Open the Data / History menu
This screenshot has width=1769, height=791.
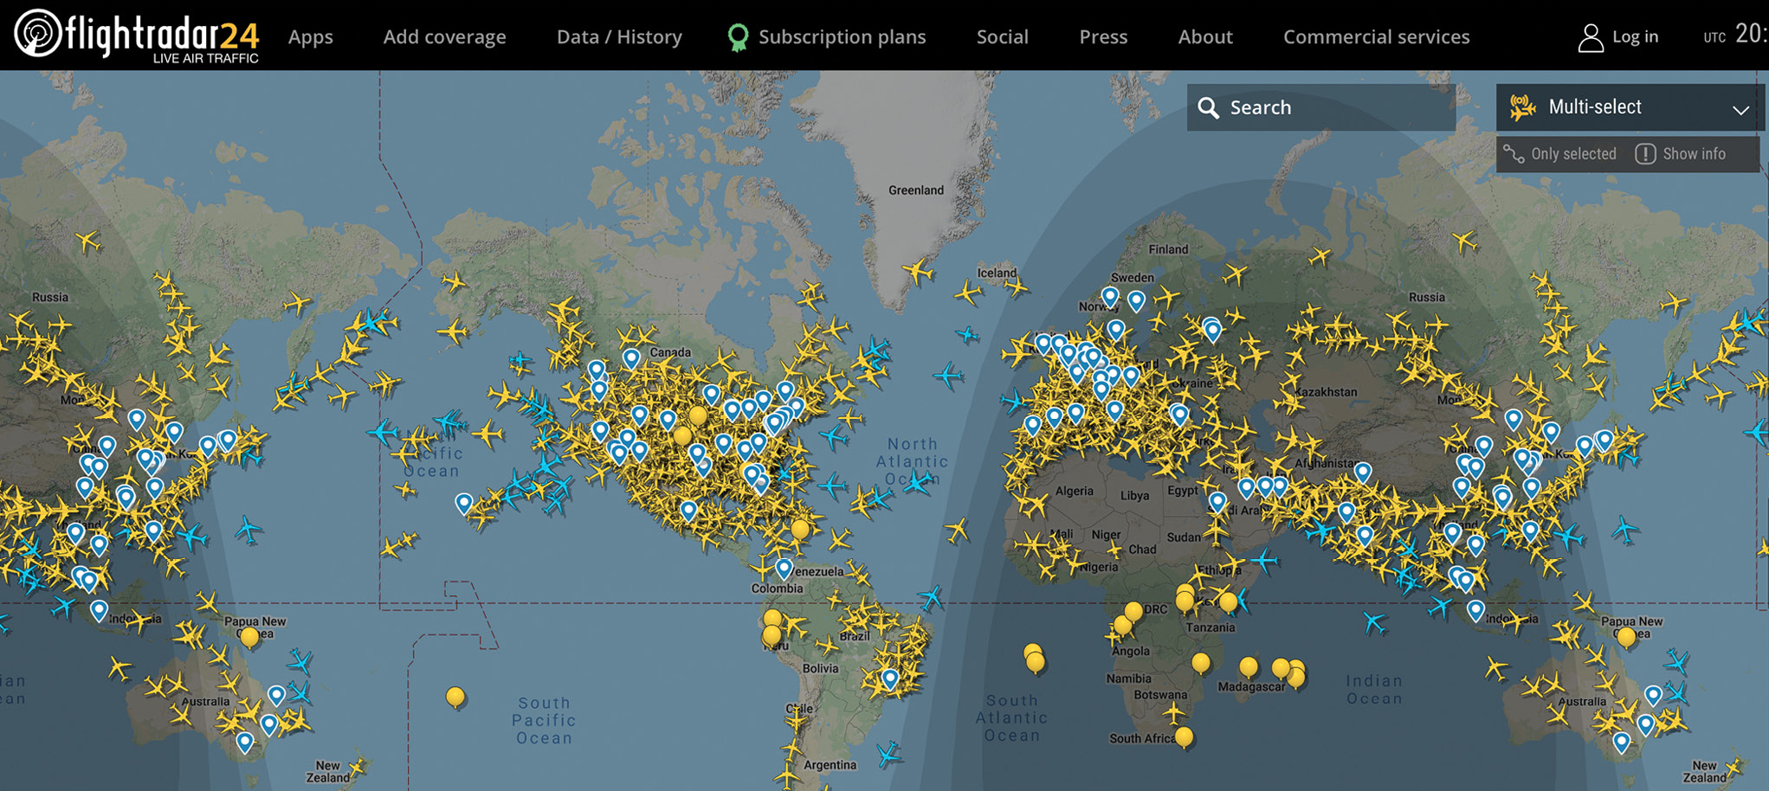tap(619, 36)
